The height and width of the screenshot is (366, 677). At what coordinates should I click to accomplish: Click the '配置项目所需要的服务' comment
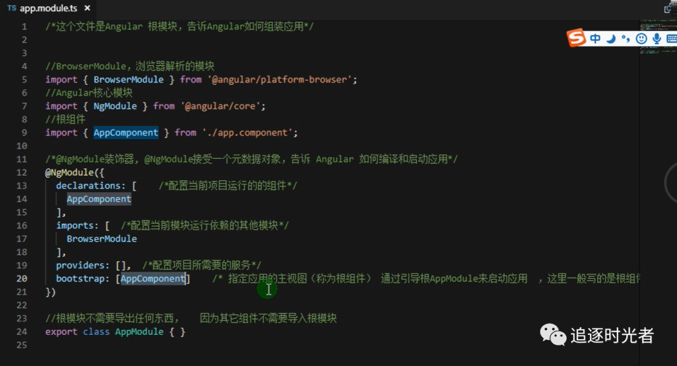click(202, 265)
